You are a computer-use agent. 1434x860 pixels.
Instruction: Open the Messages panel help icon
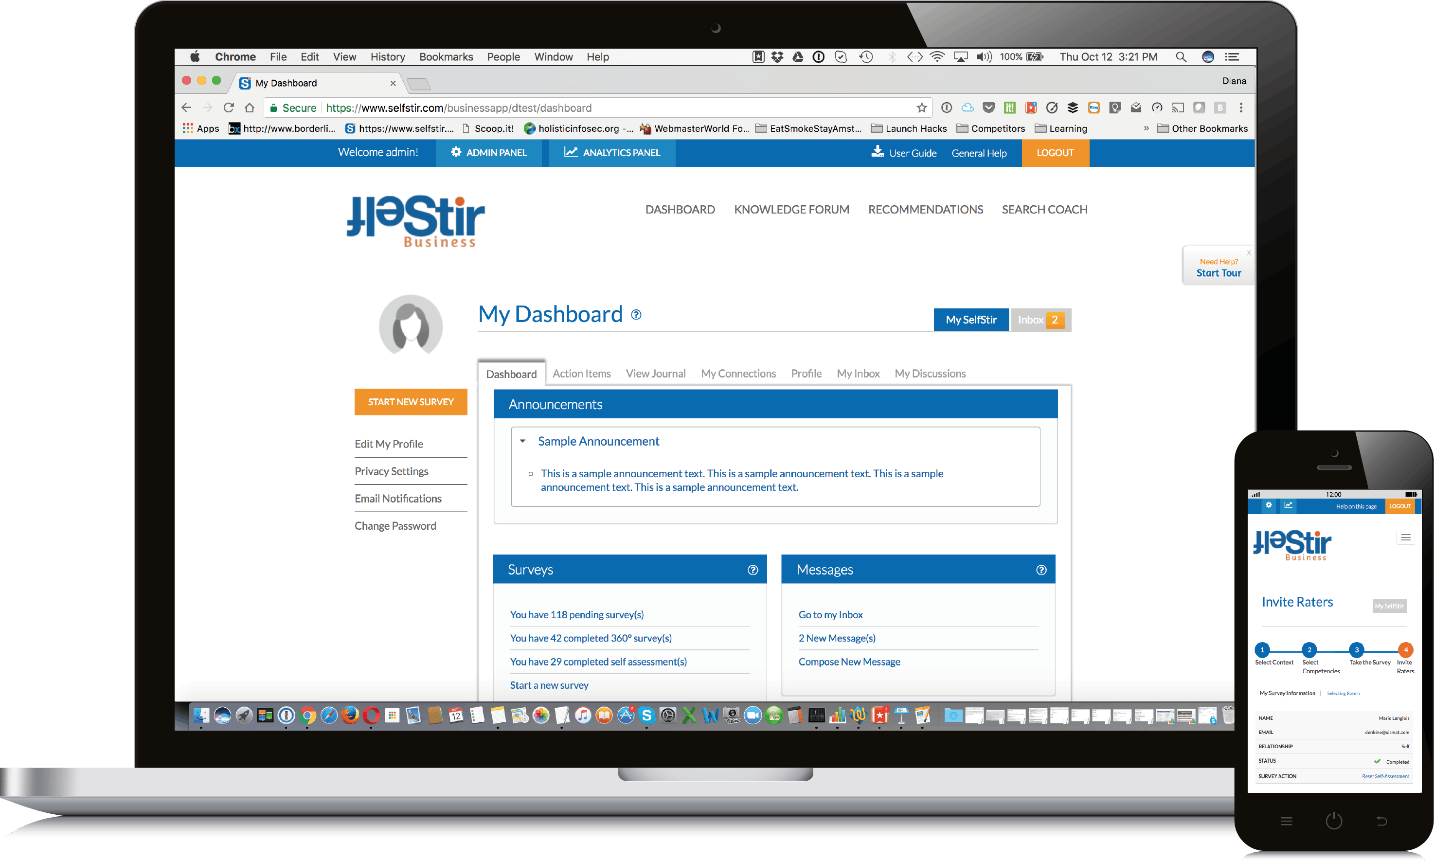point(1041,570)
